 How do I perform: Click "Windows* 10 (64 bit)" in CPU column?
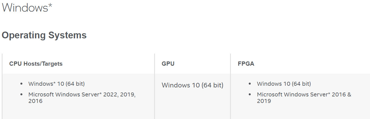56,84
